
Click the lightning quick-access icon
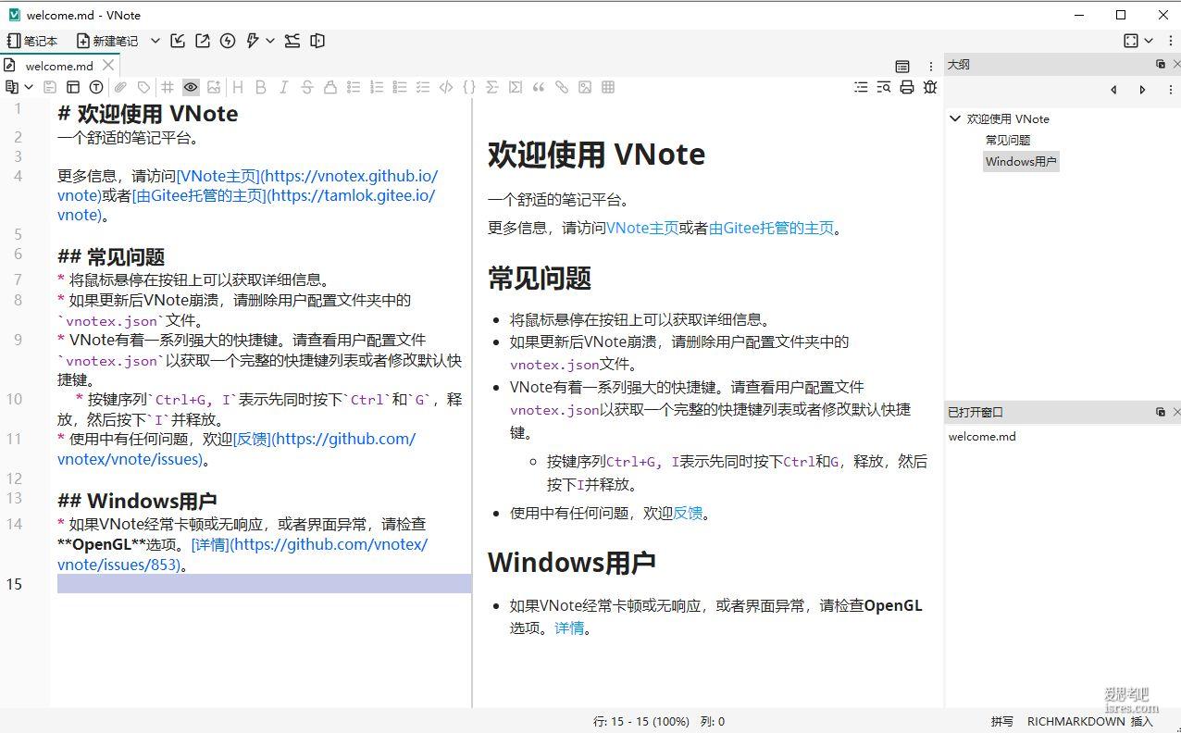[252, 41]
